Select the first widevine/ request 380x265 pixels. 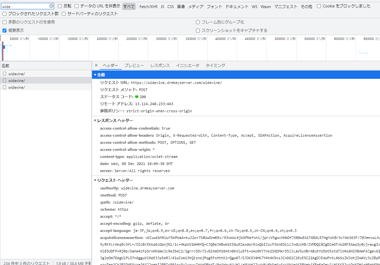point(46,74)
